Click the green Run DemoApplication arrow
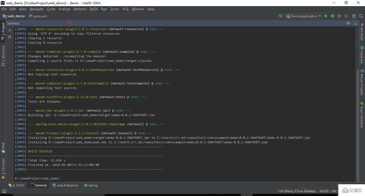The width and height of the screenshot is (365, 196). (x=326, y=16)
